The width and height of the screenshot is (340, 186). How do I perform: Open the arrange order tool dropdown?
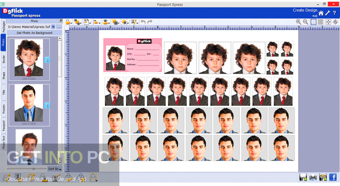[x=78, y=22]
